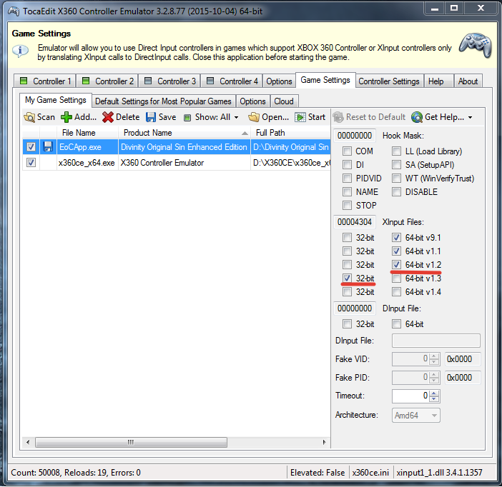This screenshot has width=502, height=487.
Task: Click the gamepad icon in title bar
Action: click(14, 11)
